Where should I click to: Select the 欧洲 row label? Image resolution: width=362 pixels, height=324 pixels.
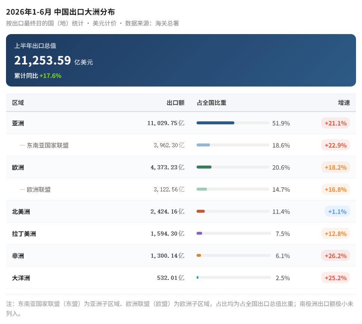pos(18,167)
